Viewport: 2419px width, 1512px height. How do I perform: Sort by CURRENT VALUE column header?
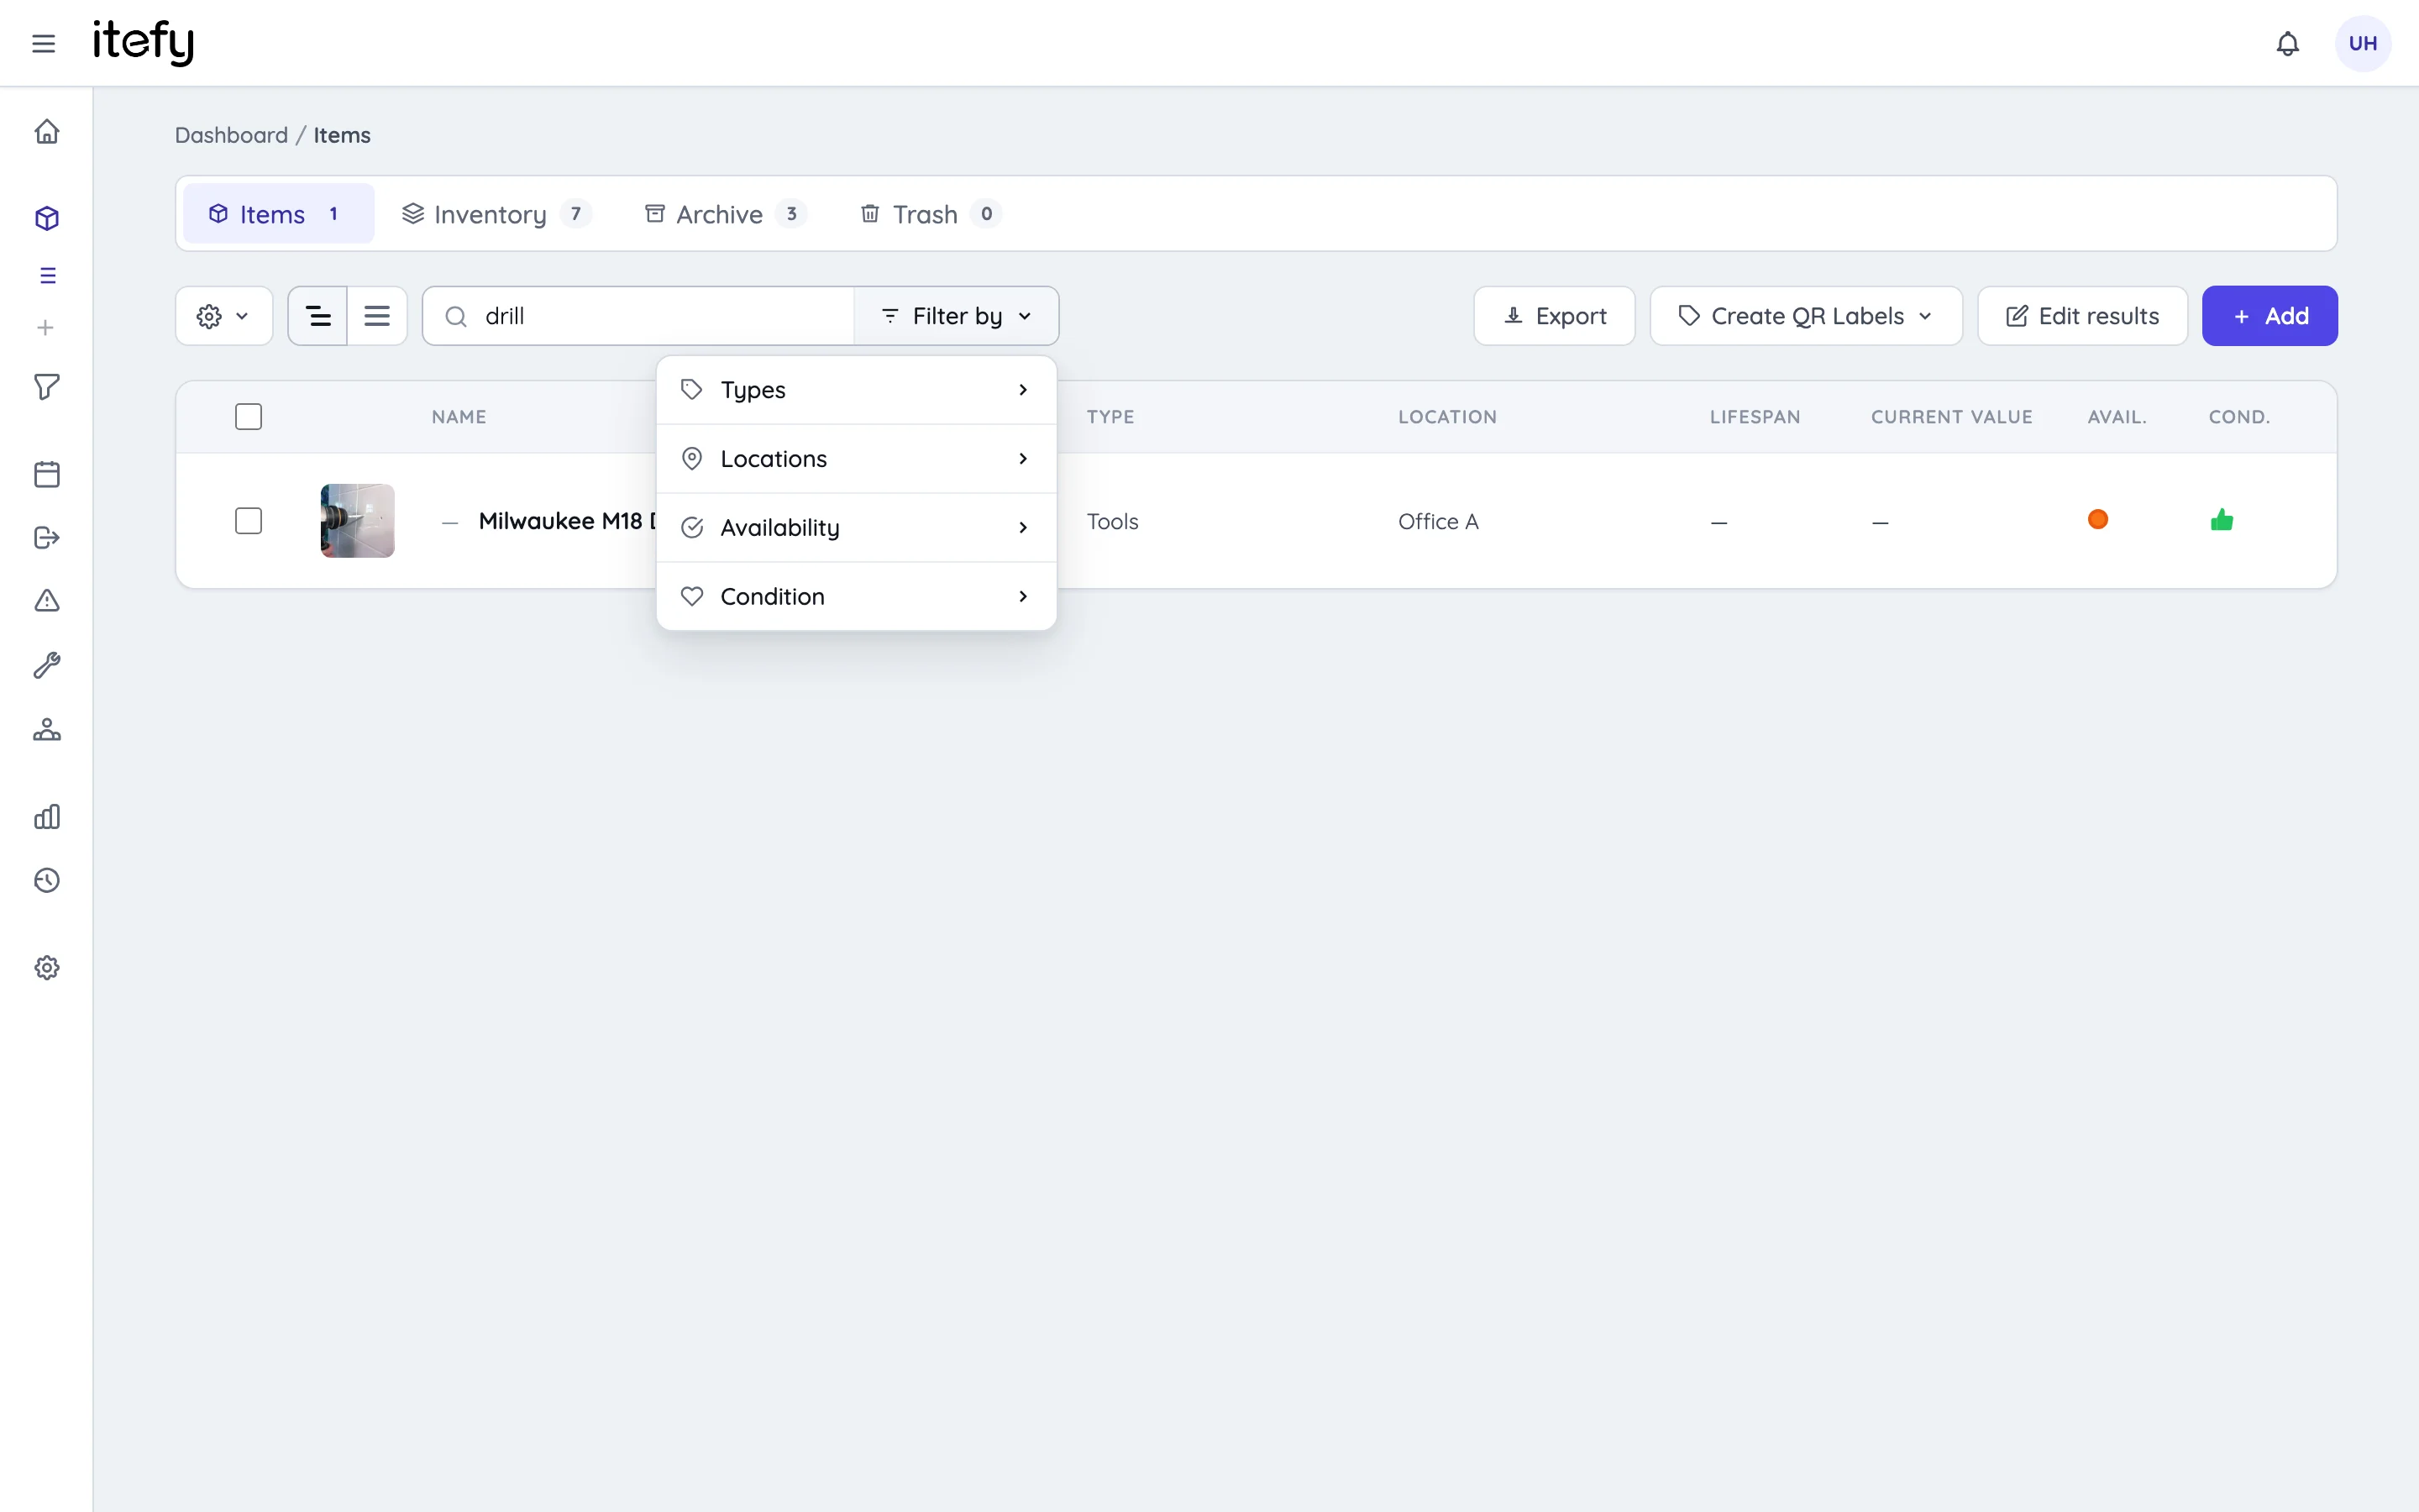tap(1951, 417)
